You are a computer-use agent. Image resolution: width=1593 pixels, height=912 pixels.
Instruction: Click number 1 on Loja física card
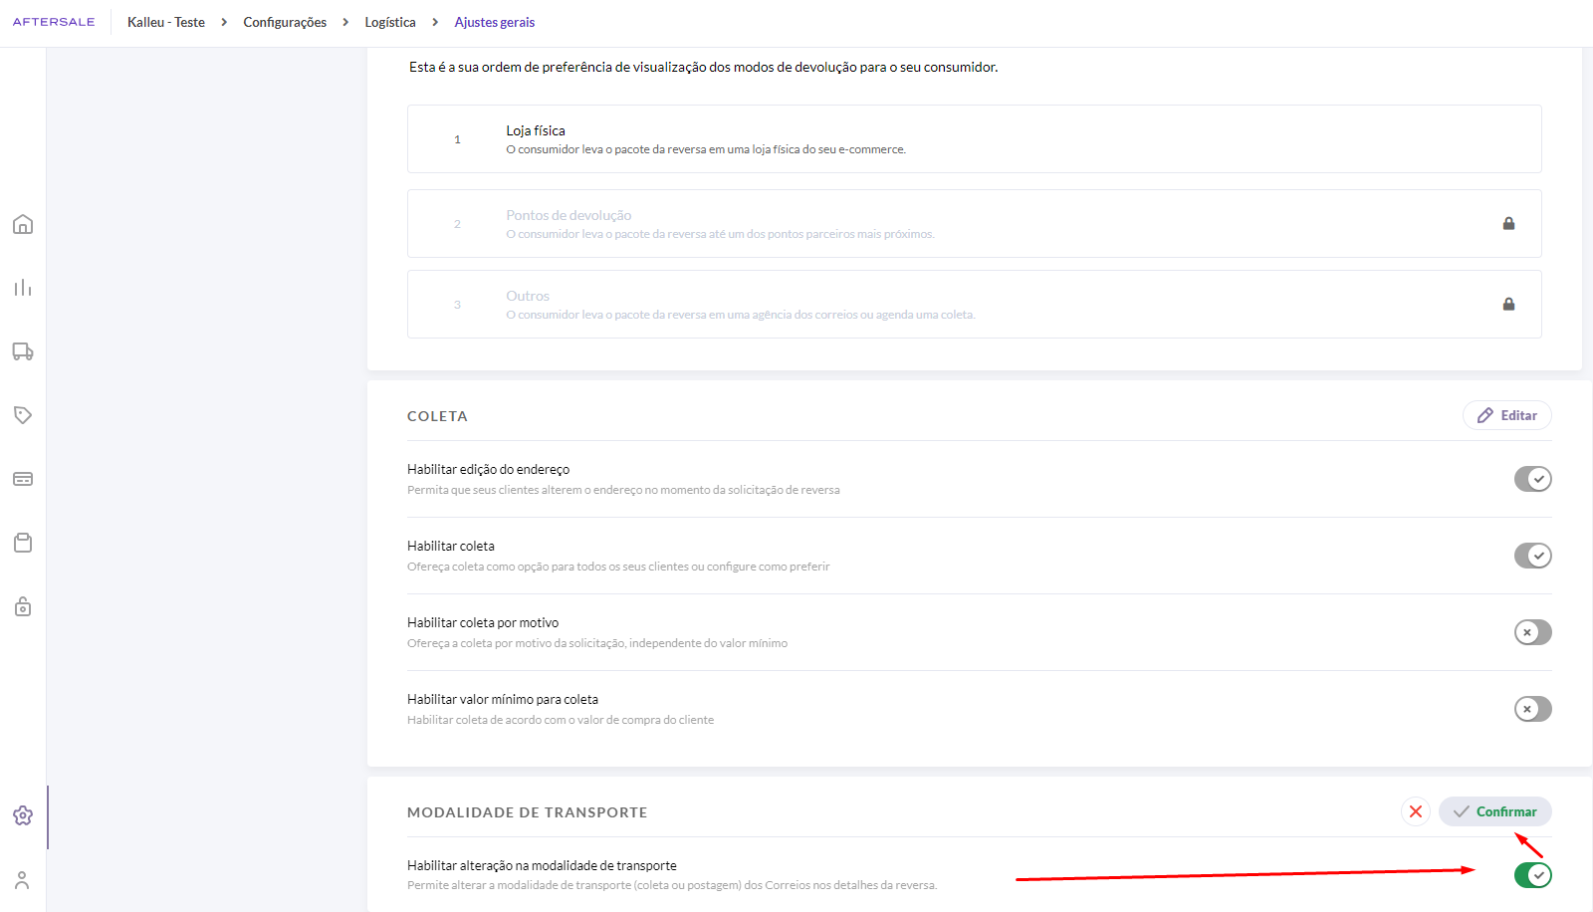click(458, 139)
